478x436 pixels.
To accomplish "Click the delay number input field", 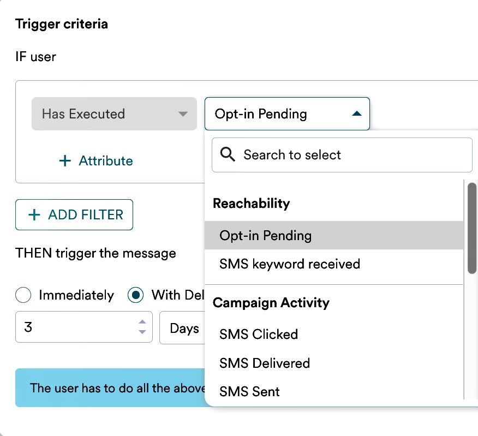I will [x=76, y=328].
